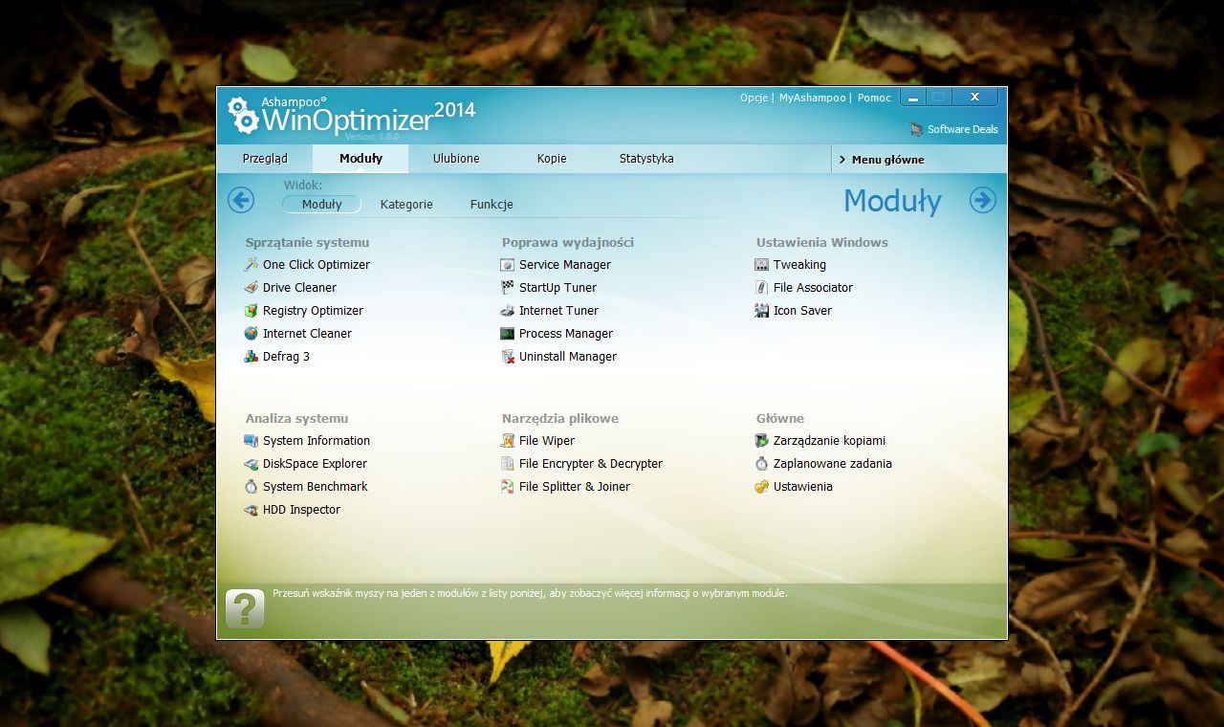The image size is (1224, 727).
Task: Click the question mark help icon
Action: [245, 609]
